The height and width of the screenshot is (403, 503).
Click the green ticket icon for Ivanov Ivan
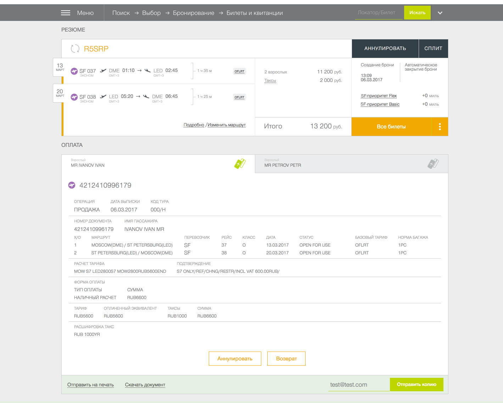click(x=240, y=164)
